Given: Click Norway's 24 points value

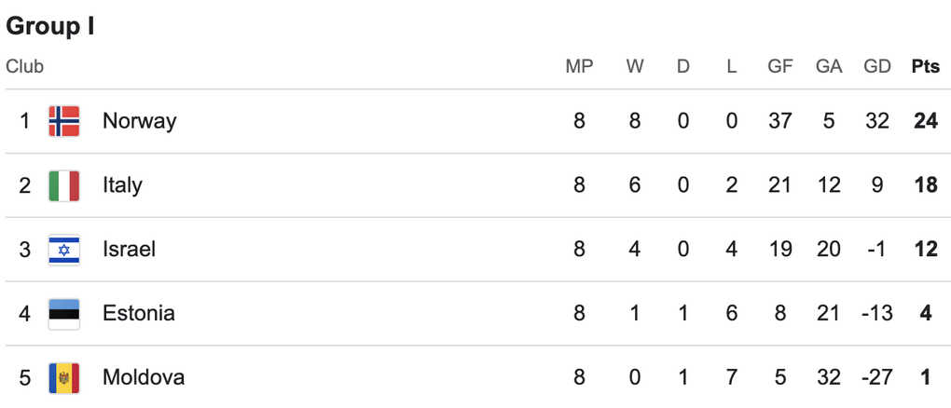Looking at the screenshot, I should [x=925, y=121].
